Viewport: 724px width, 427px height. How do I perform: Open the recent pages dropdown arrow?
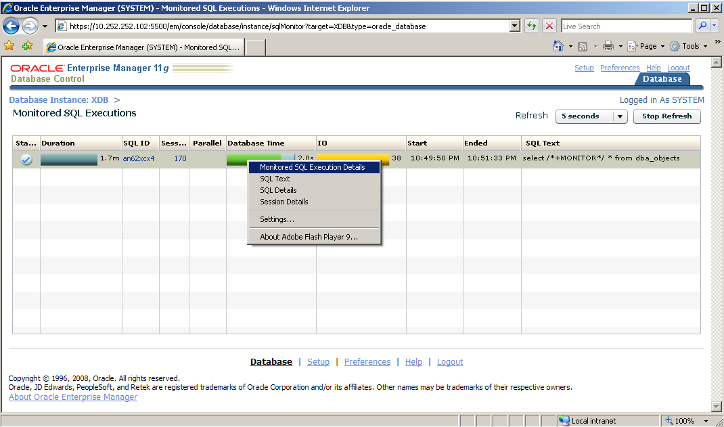45,26
